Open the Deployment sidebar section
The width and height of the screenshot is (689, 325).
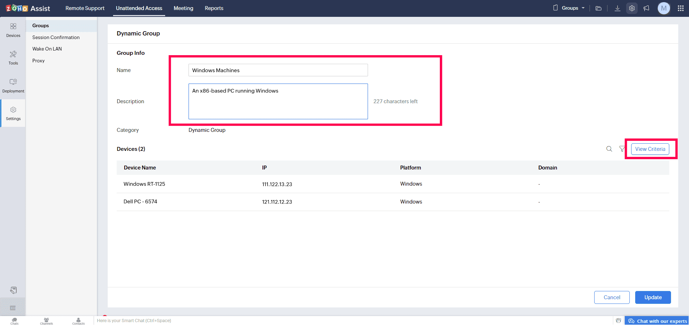13,86
